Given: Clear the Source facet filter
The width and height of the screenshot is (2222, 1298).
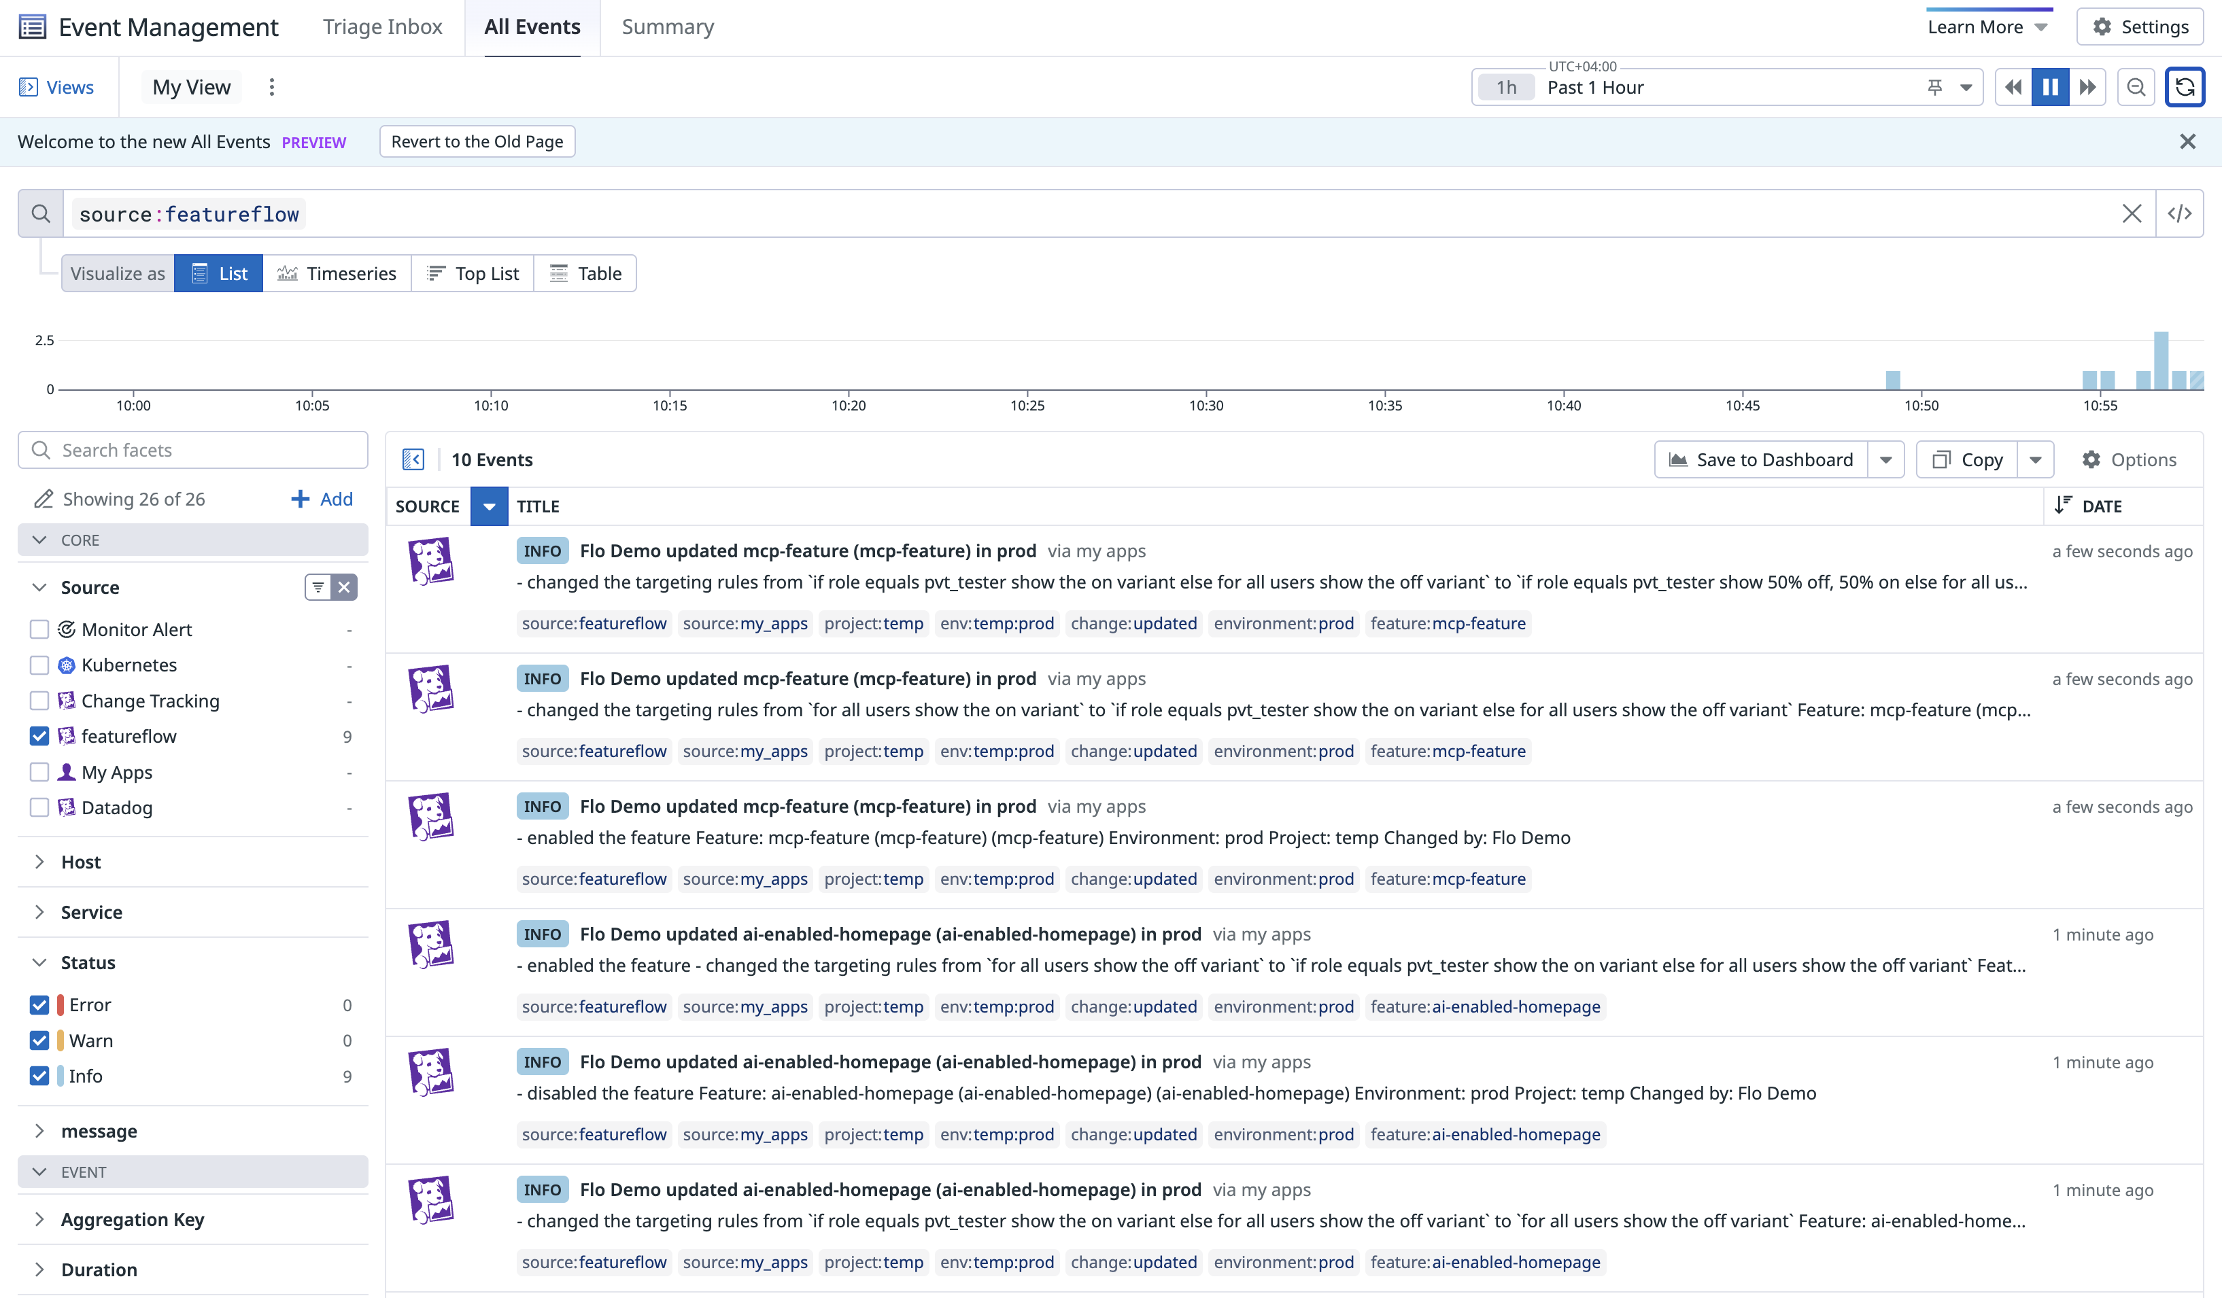Looking at the screenshot, I should pos(345,587).
